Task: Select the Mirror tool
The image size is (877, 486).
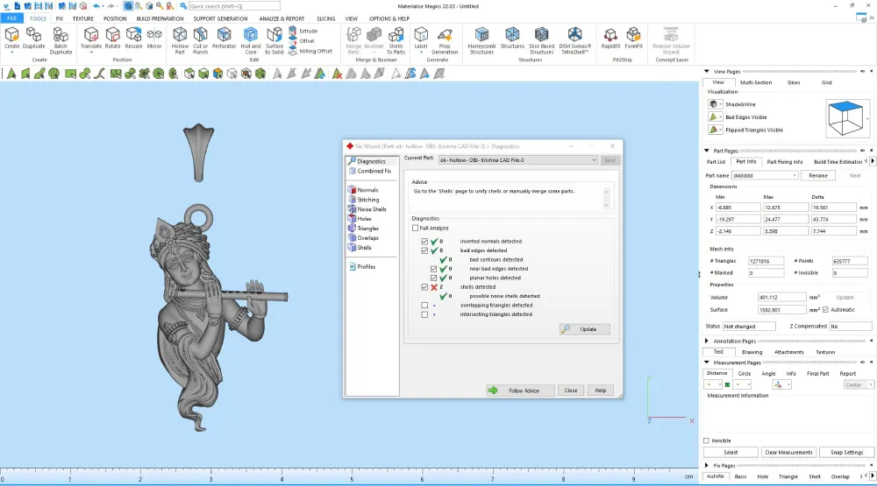Action: (x=154, y=39)
